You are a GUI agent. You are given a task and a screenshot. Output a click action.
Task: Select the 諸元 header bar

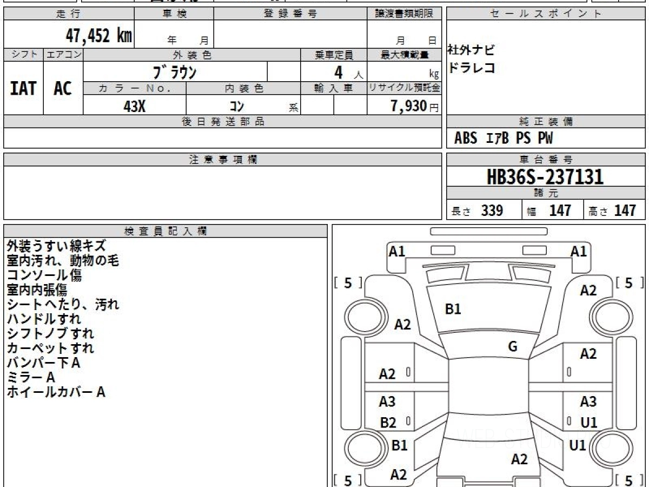(x=546, y=193)
